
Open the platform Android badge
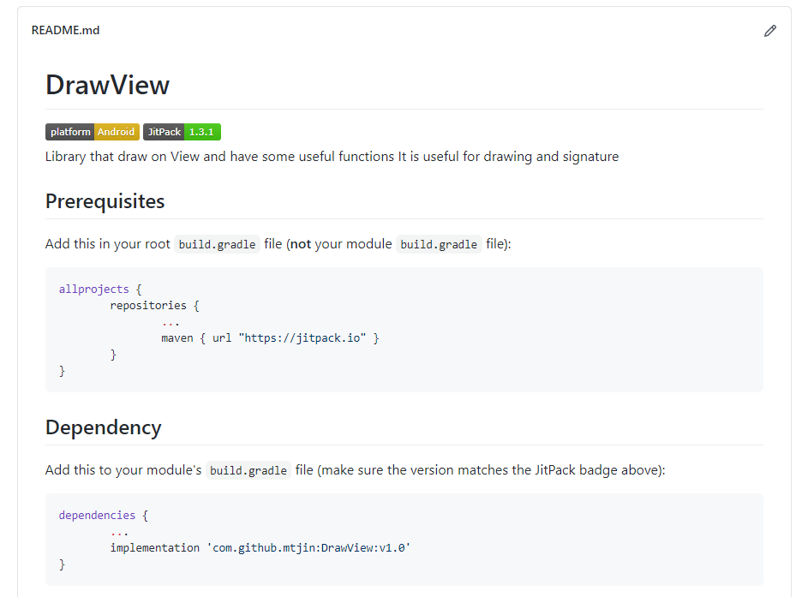tap(93, 132)
